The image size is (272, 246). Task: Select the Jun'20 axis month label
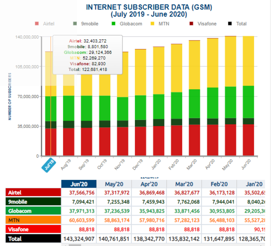point(246,164)
